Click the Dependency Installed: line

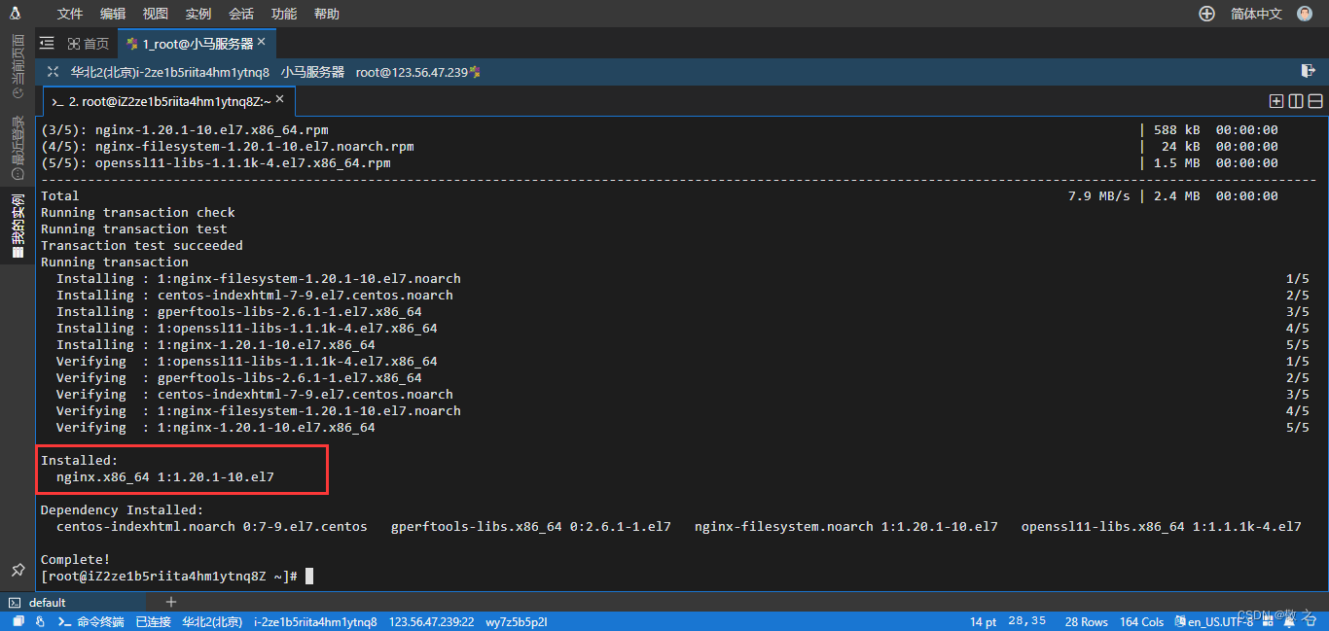tap(123, 509)
